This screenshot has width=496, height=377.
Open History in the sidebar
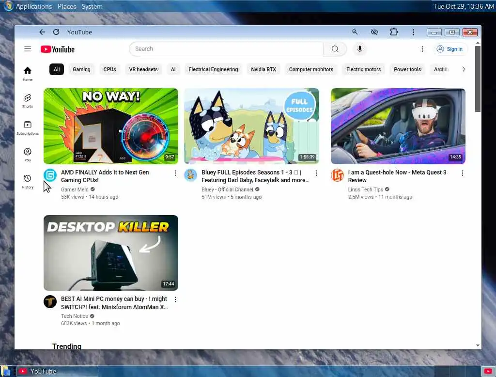[x=28, y=181]
